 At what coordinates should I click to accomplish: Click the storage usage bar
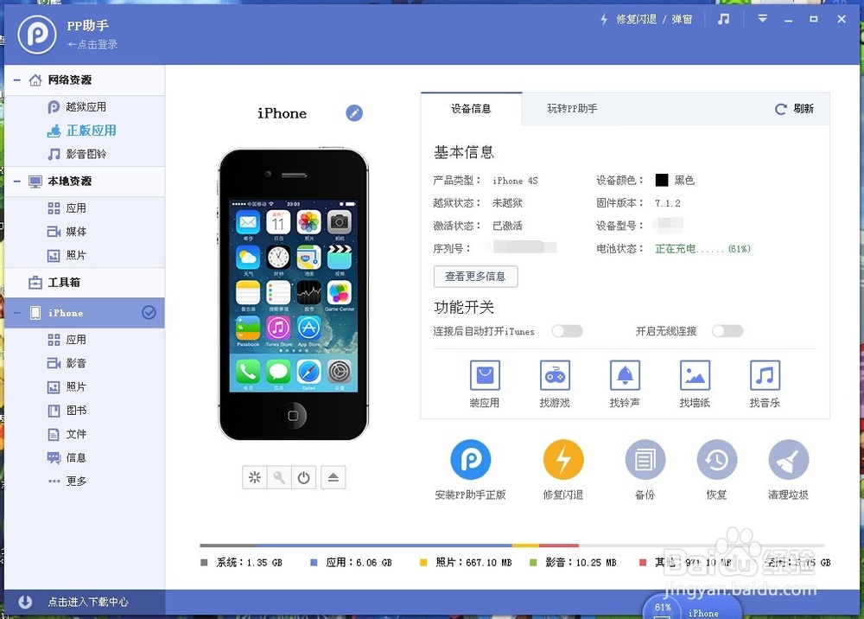[512, 546]
